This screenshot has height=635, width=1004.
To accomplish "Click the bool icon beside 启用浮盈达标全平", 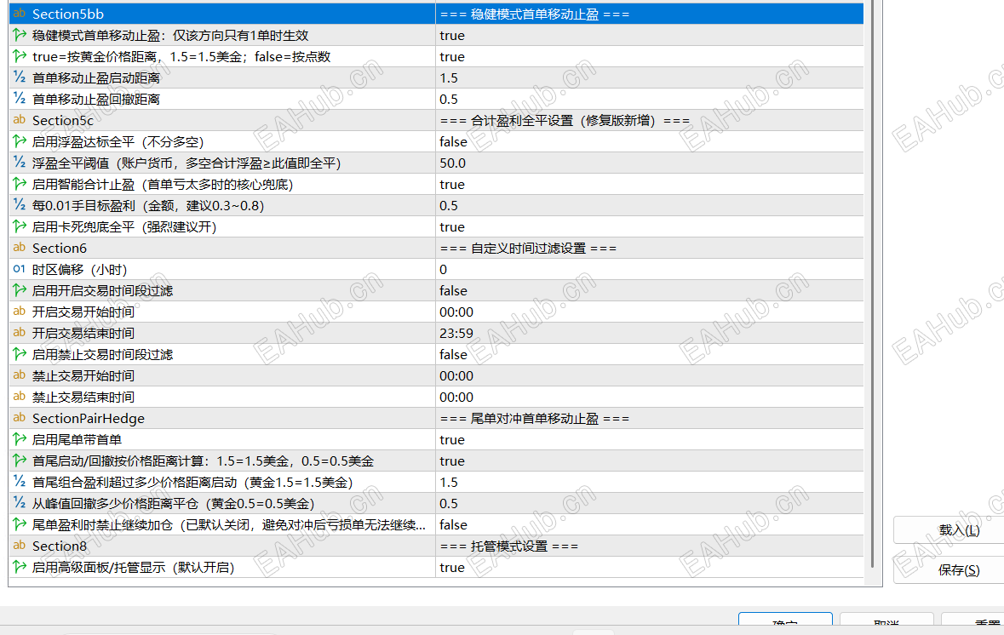I will (x=20, y=141).
